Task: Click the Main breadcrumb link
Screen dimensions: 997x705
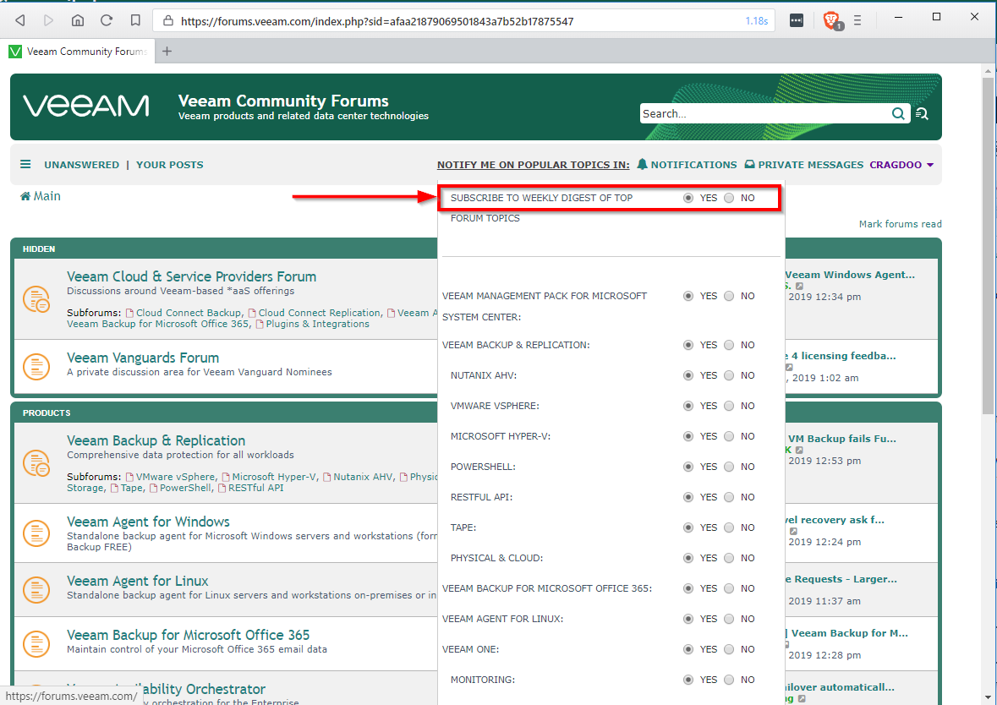Action: pyautogui.click(x=47, y=196)
